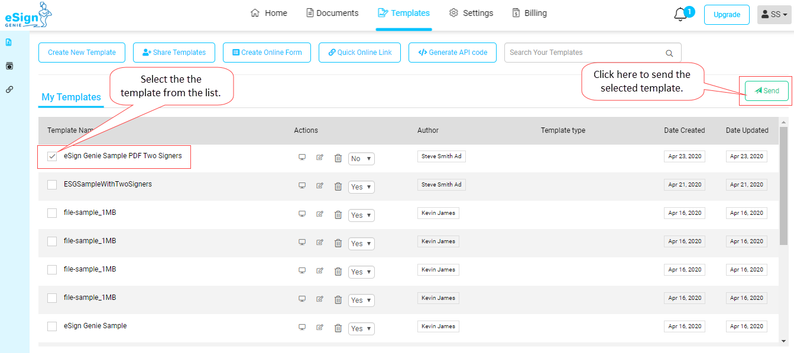The width and height of the screenshot is (794, 353).
Task: Select the My Templates tab
Action: [71, 97]
